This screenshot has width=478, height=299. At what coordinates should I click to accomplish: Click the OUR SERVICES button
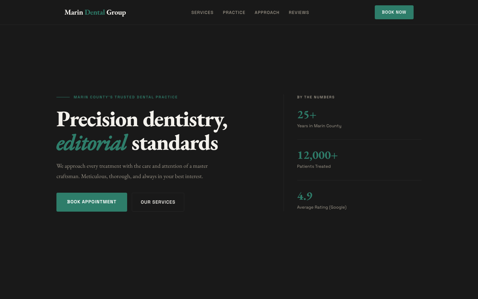[x=158, y=202]
